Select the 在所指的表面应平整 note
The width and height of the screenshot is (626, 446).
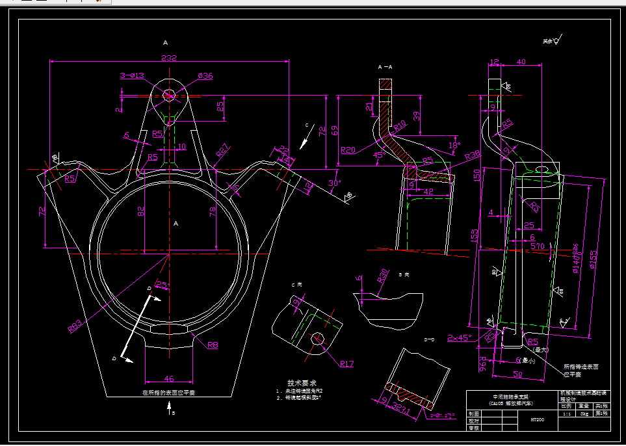pyautogui.click(x=169, y=393)
